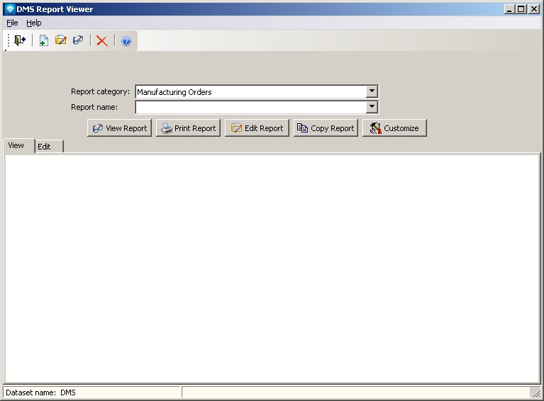Expand the Report category dropdown arrow
544x401 pixels.
tap(372, 91)
